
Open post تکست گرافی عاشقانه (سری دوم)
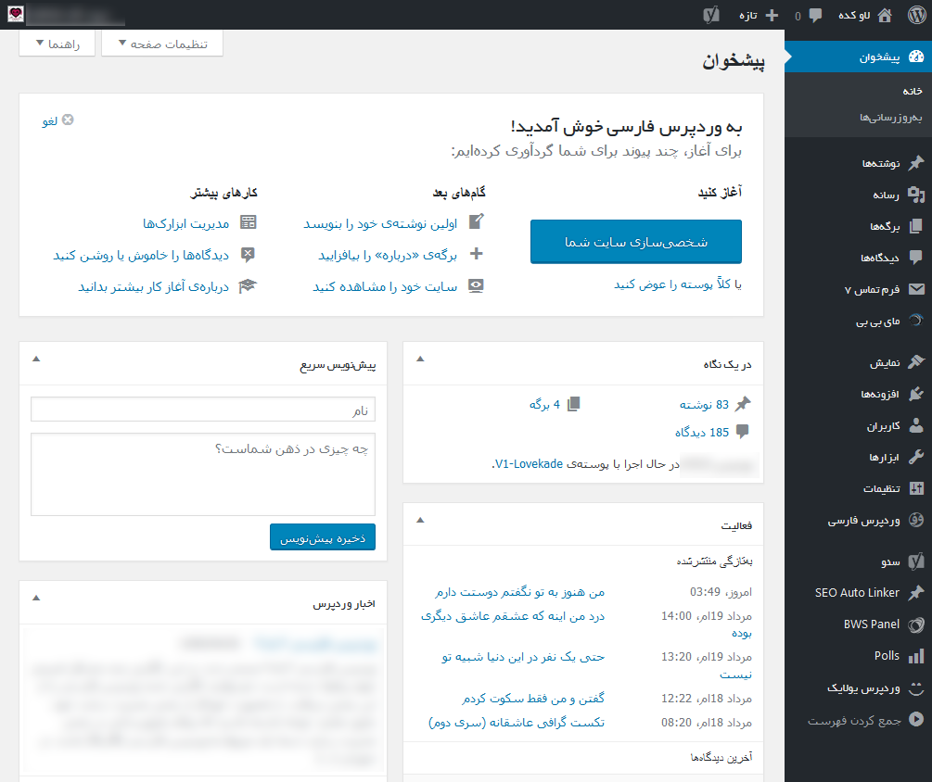pyautogui.click(x=517, y=722)
